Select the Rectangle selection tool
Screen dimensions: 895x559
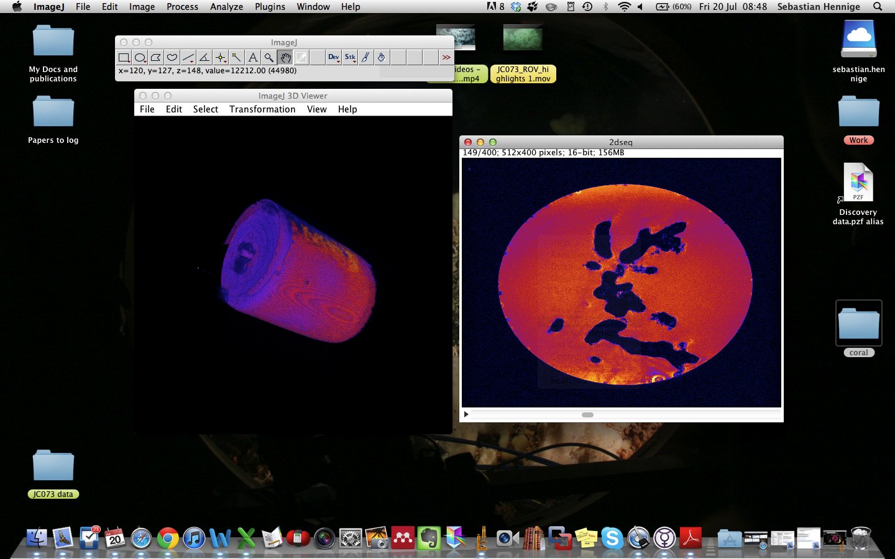[x=124, y=58]
